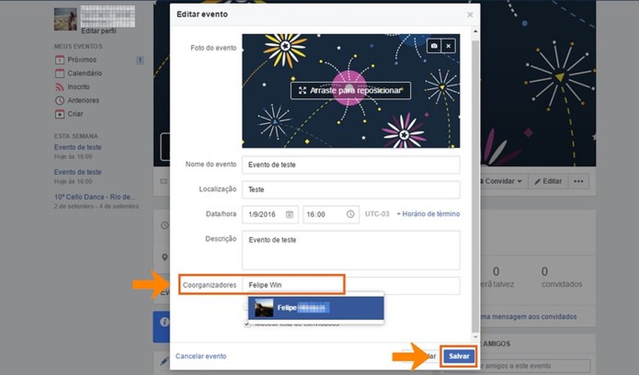The height and width of the screenshot is (375, 639).
Task: Click the Anteriores clock icon
Action: click(60, 100)
